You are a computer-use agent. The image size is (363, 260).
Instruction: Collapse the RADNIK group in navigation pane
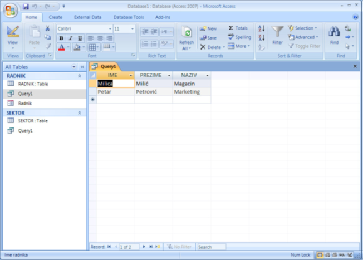click(x=80, y=76)
